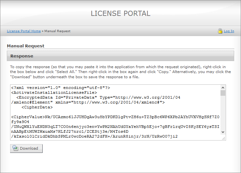Click the Manual Request page heading
The height and width of the screenshot is (173, 241).
(x=26, y=46)
